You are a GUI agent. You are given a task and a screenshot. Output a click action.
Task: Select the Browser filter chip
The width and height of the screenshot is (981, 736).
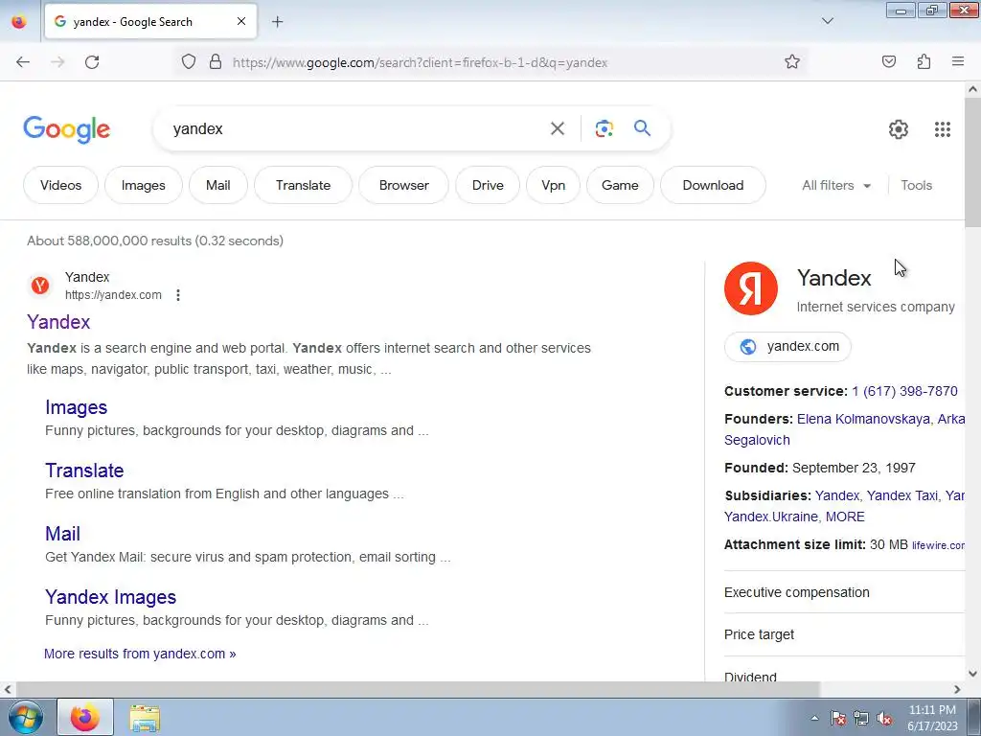403,185
